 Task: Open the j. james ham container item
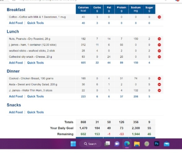tap(33, 45)
